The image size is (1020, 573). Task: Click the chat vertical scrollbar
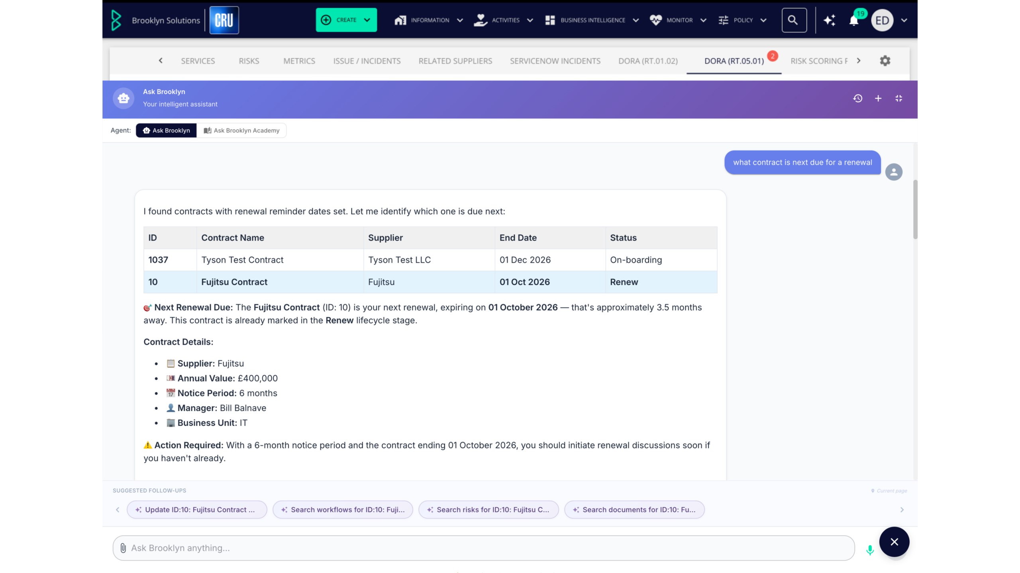click(915, 210)
